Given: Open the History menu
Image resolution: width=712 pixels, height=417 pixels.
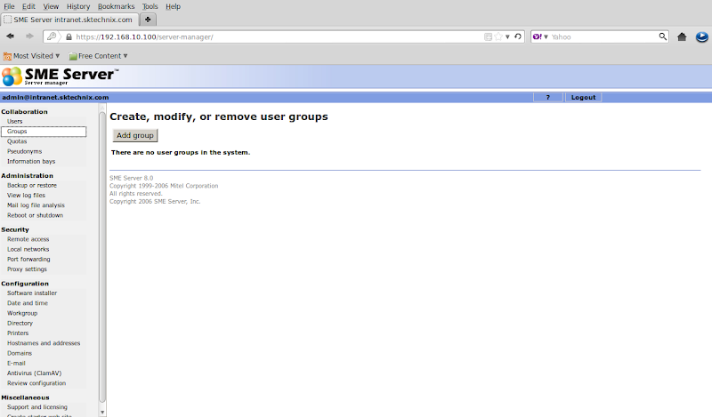Looking at the screenshot, I should 78,6.
